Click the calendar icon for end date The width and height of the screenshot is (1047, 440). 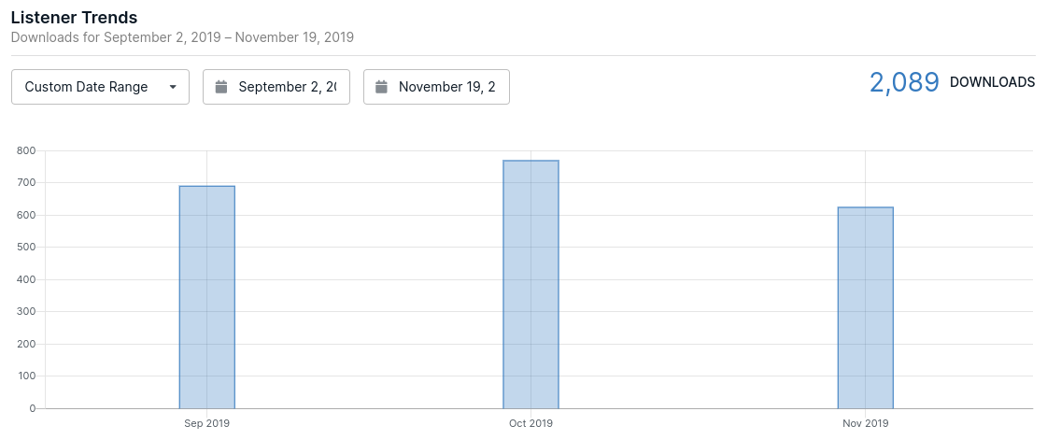(x=381, y=87)
